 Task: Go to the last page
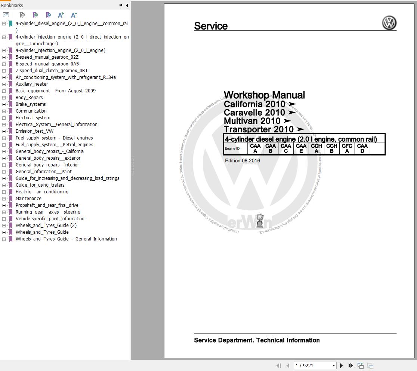(x=351, y=365)
